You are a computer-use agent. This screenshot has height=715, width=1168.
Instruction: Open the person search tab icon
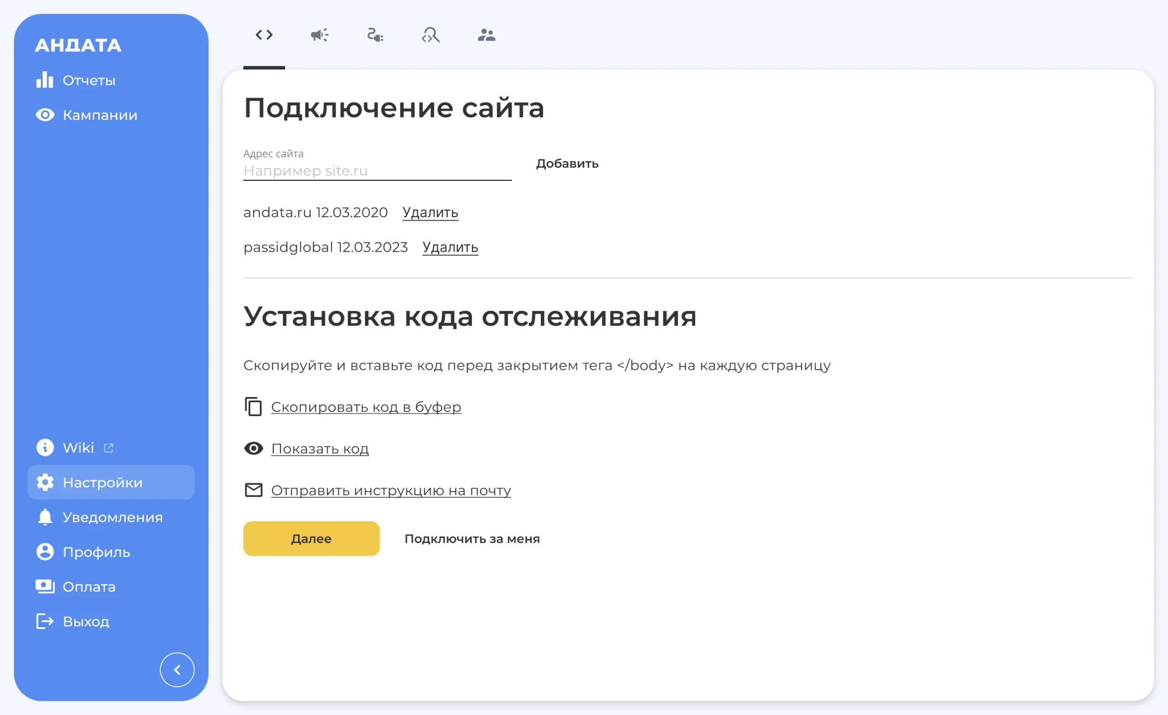coord(431,35)
